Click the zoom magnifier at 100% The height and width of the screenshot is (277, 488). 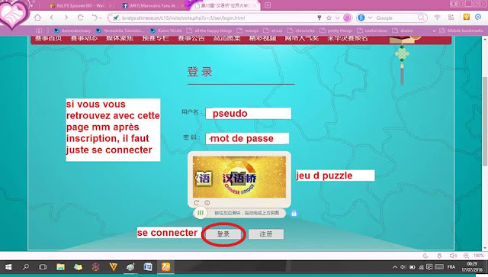[x=466, y=256]
